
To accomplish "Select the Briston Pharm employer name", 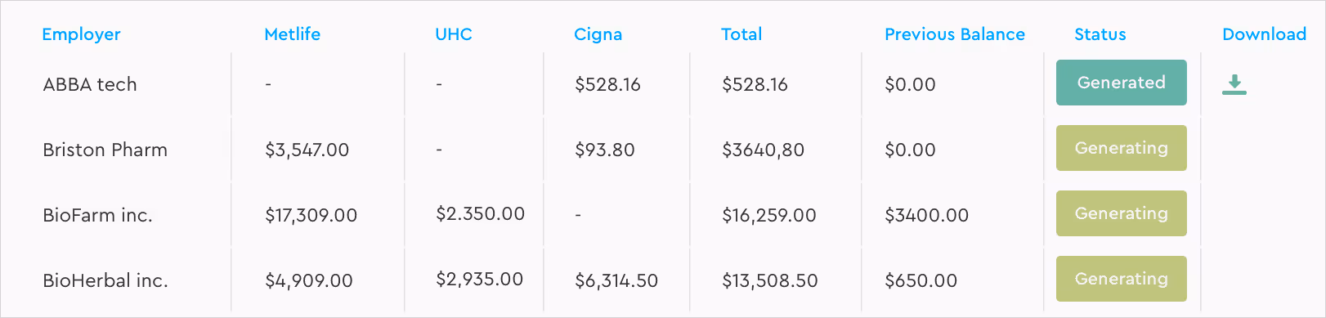I will pos(105,150).
